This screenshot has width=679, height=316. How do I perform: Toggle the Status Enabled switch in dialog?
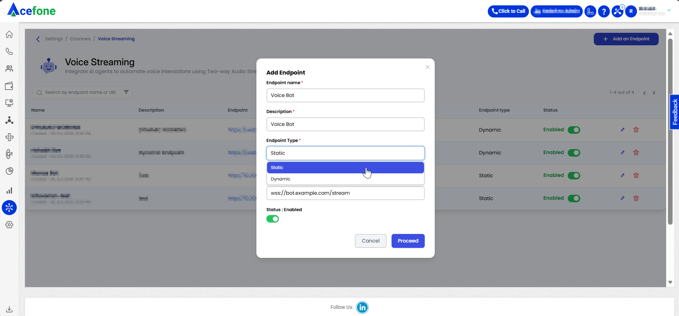[272, 219]
